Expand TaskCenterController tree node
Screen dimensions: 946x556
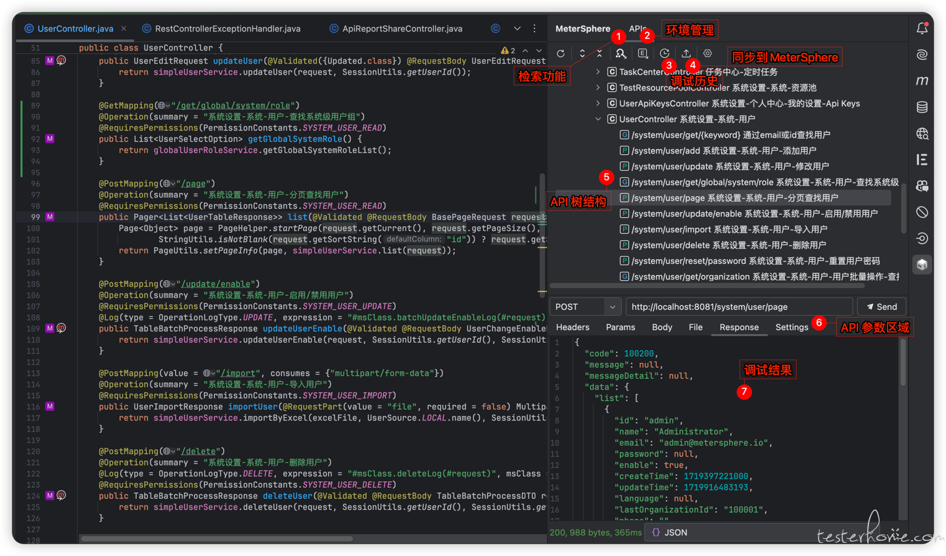pyautogui.click(x=598, y=72)
